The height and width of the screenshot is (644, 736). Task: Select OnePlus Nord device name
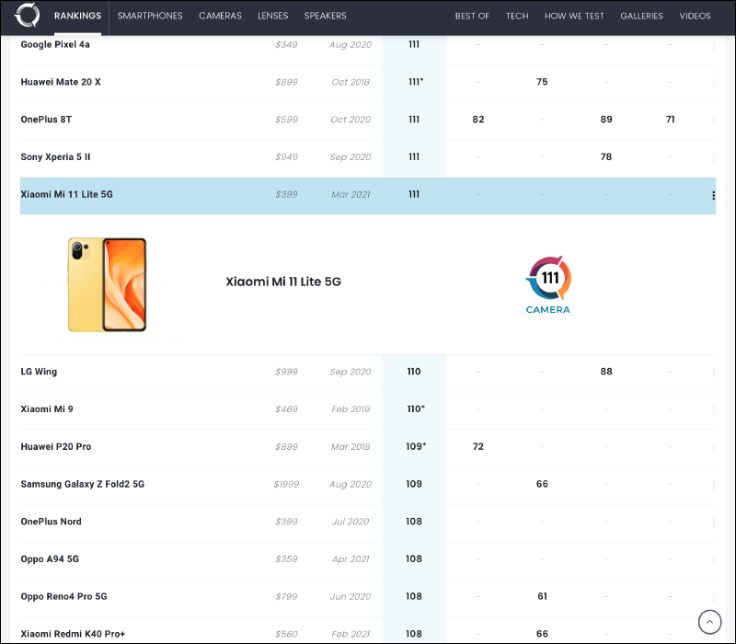(51, 522)
